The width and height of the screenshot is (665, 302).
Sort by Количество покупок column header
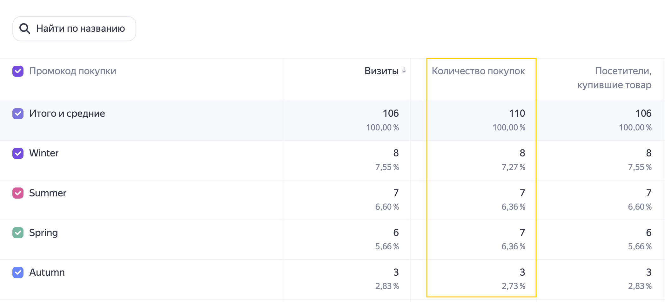point(478,71)
